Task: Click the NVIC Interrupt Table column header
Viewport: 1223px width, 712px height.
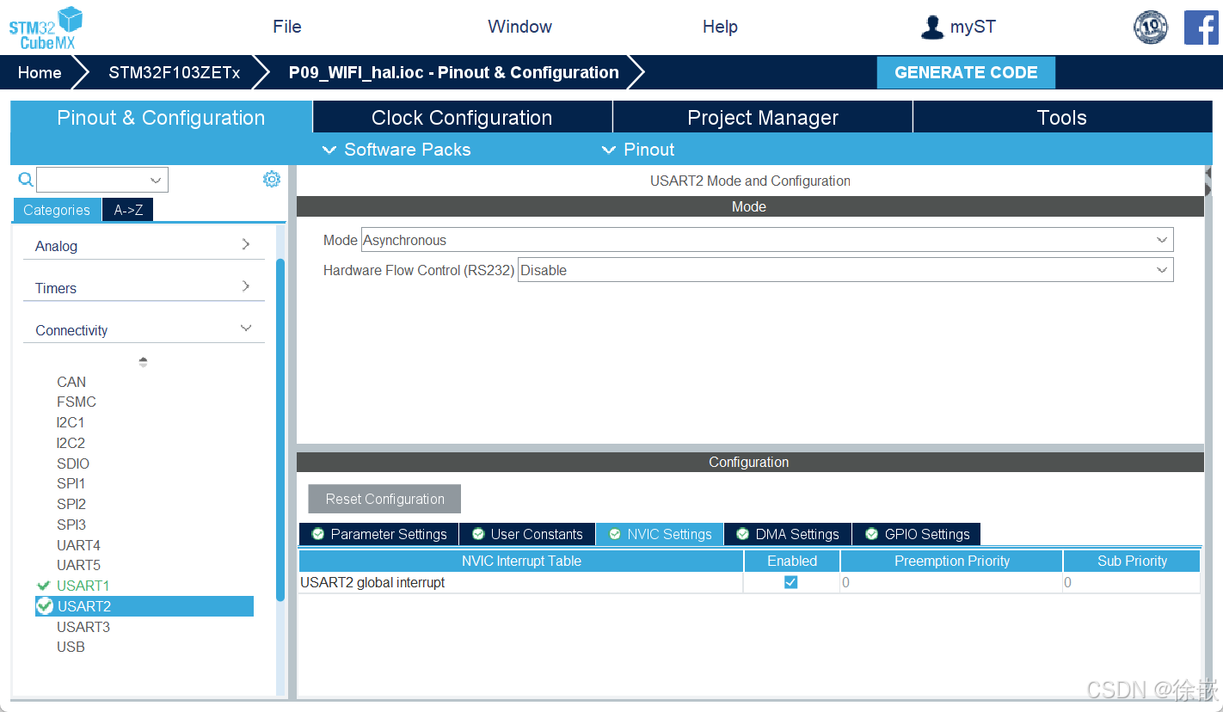Action: 521,561
